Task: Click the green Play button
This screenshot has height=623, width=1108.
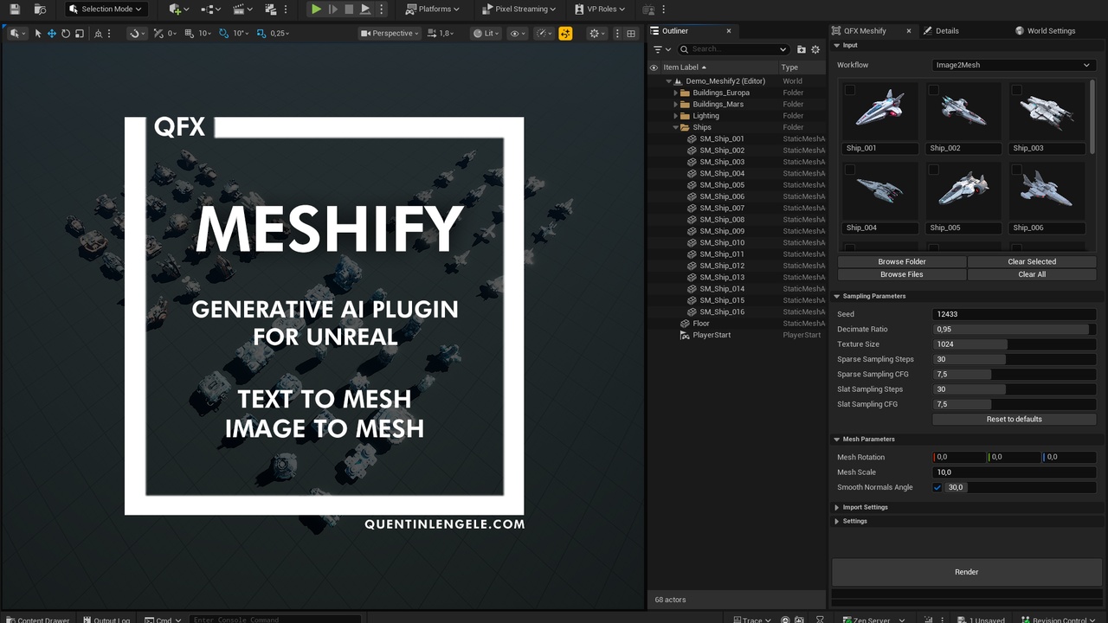Action: (x=316, y=9)
